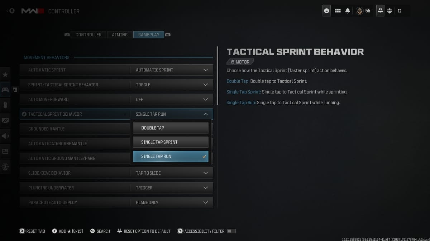Choose the Double Tap option

(x=171, y=128)
